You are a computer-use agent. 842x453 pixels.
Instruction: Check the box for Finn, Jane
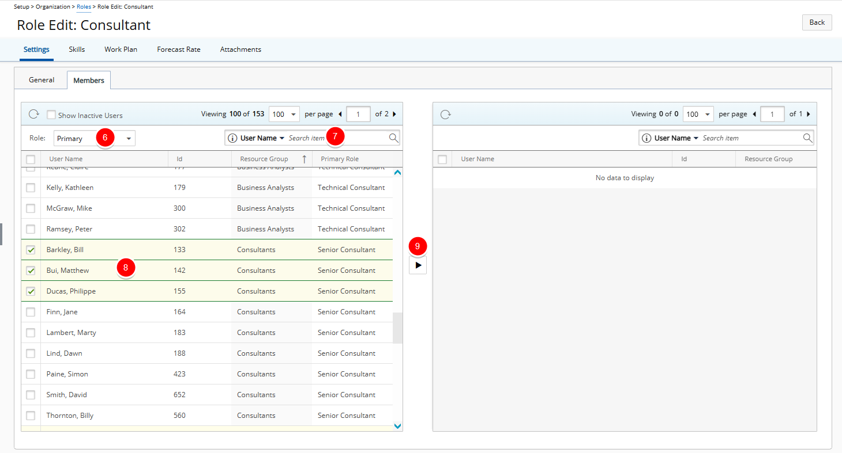coord(31,312)
